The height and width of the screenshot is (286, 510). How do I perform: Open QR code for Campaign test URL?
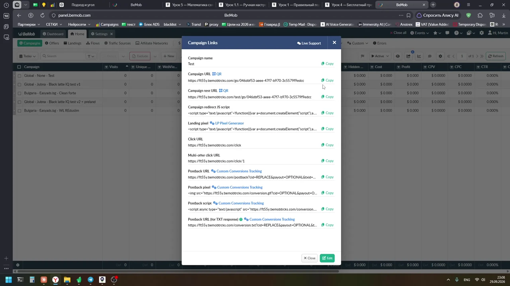click(224, 91)
